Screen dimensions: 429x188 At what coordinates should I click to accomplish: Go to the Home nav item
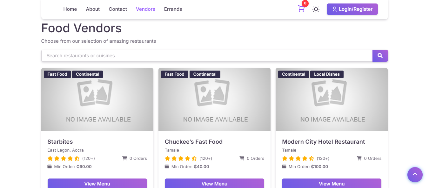[x=70, y=9]
